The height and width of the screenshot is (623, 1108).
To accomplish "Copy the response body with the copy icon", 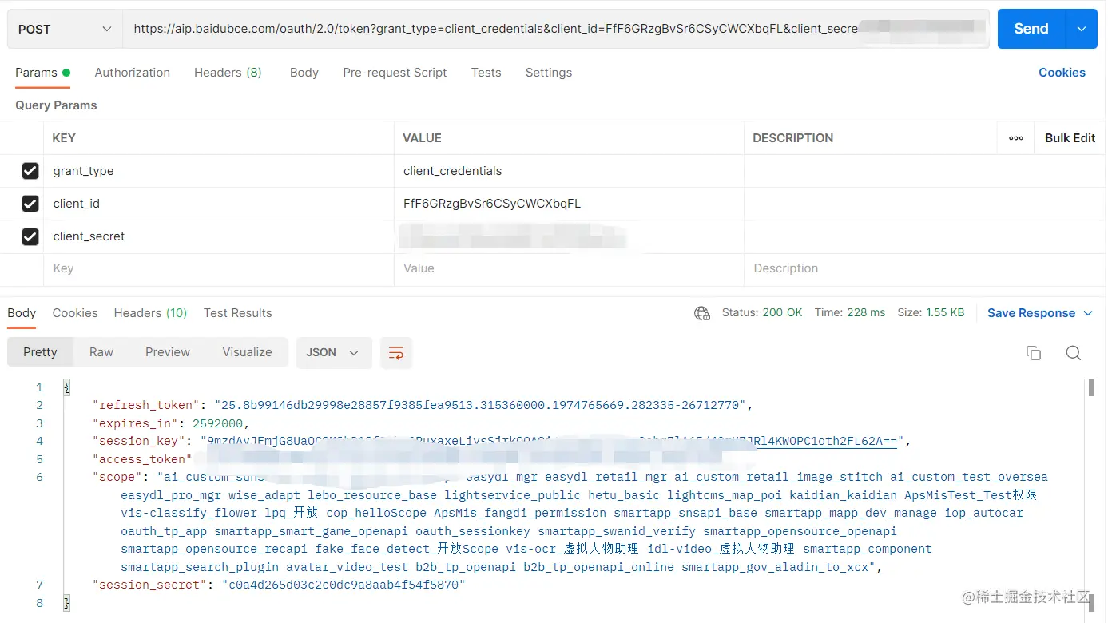I will tap(1034, 353).
